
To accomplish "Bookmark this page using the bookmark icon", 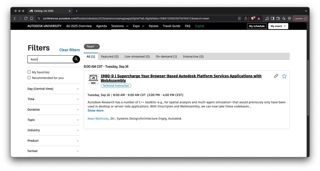I will 31,19.
